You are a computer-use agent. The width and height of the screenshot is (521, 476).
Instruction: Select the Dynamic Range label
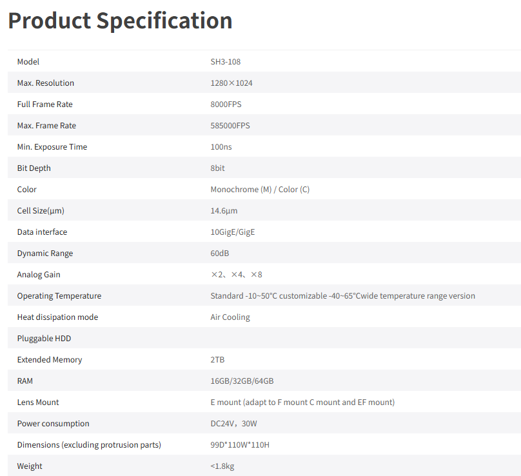point(45,253)
